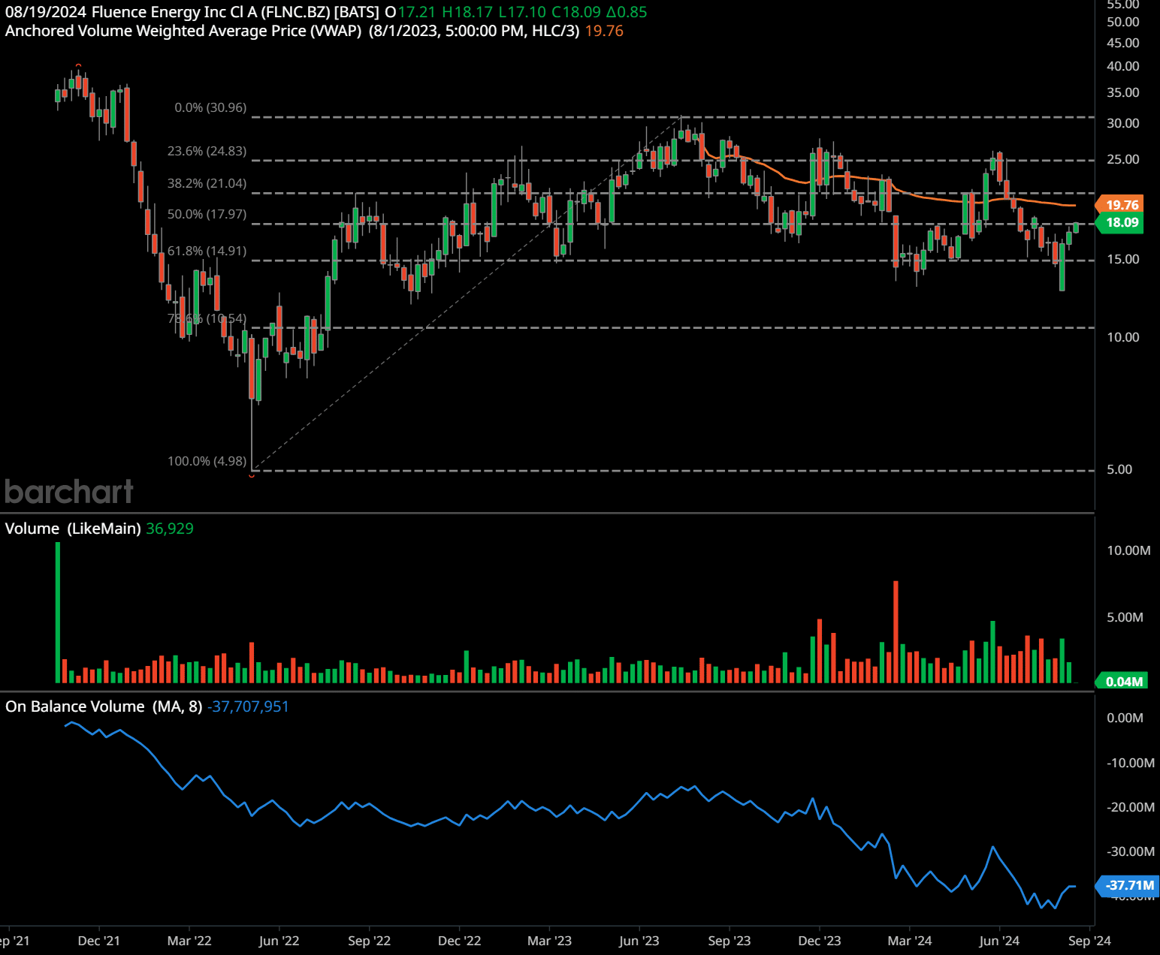Click the orange VWAP value 19.76 in header
Viewport: 1160px width, 955px height.
pos(604,31)
